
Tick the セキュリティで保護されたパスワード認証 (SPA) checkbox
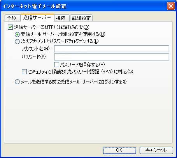[x=24, y=72]
